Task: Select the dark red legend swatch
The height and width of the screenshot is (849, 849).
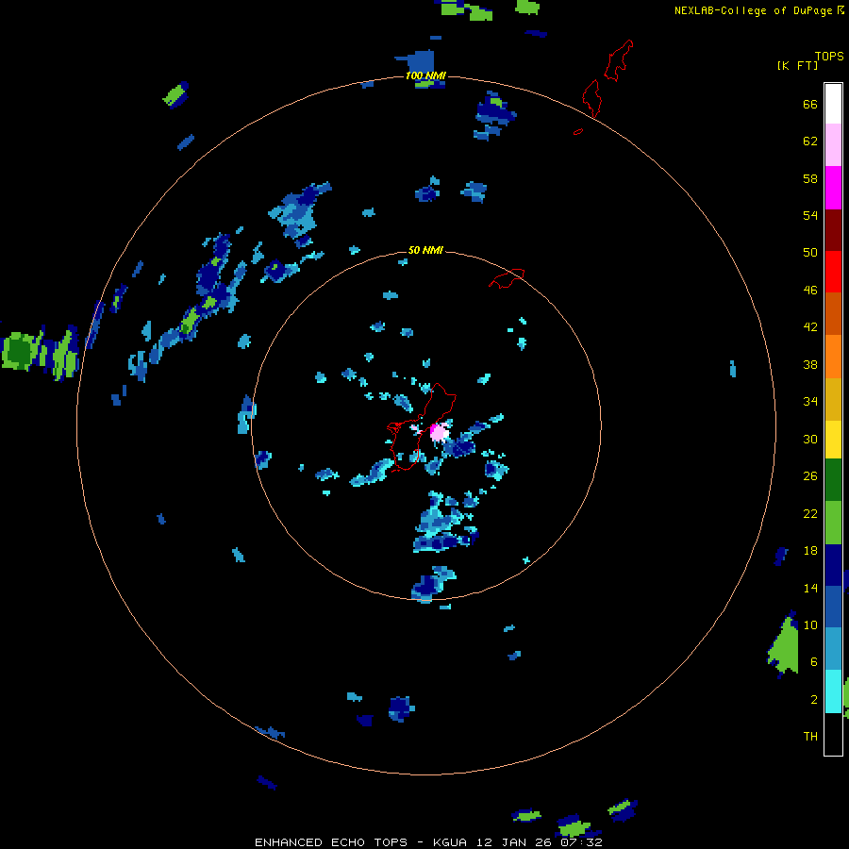Action: (x=833, y=230)
